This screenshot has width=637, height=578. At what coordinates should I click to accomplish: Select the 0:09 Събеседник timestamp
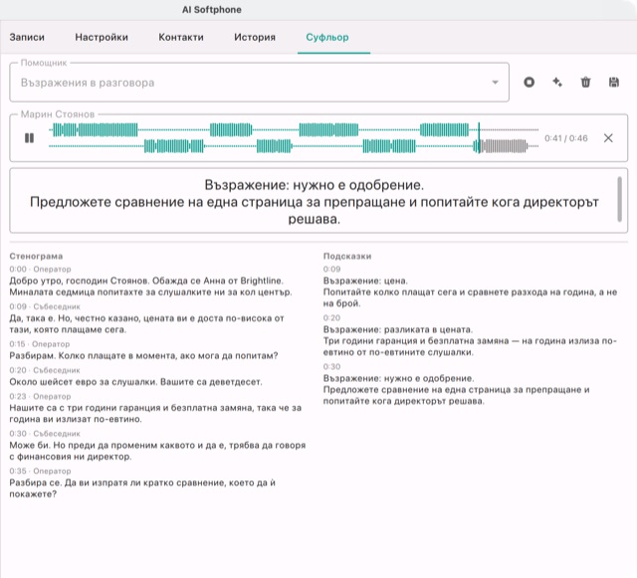45,306
